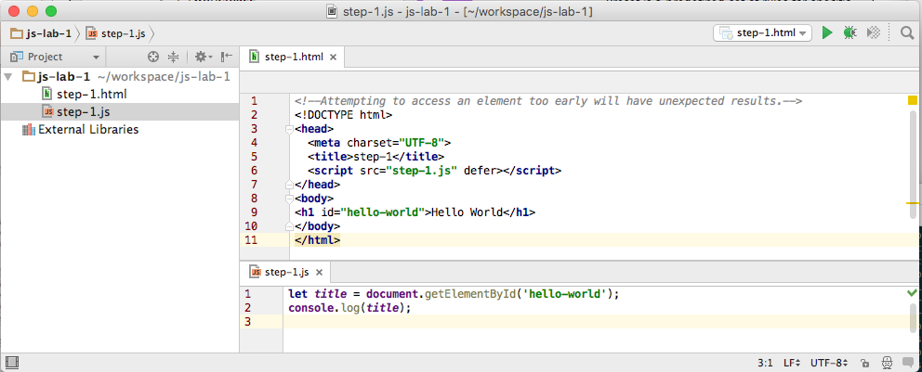The height and width of the screenshot is (372, 922).
Task: Open step-1.html in the project tree
Action: 90,94
